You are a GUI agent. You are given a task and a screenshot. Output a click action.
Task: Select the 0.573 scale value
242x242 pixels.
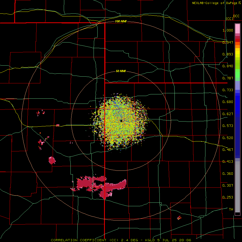tap(228, 126)
